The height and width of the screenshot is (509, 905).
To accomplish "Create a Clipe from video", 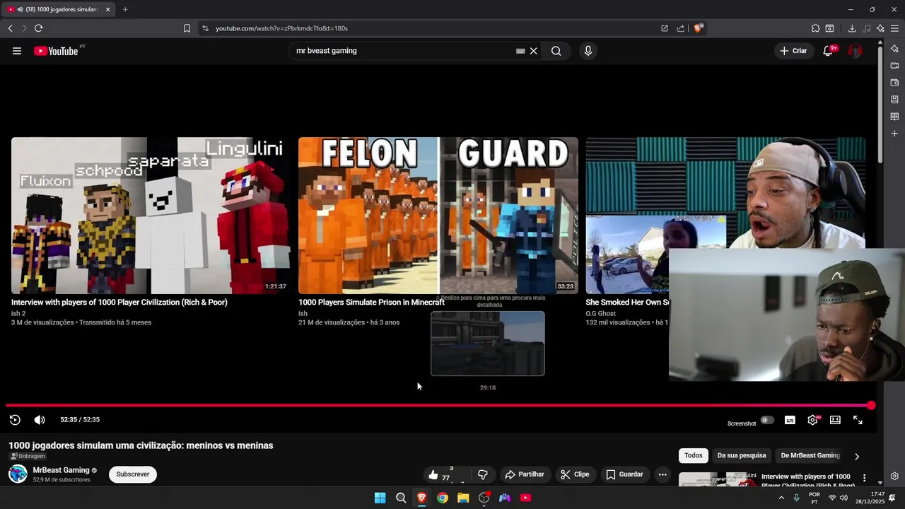I will pyautogui.click(x=575, y=474).
